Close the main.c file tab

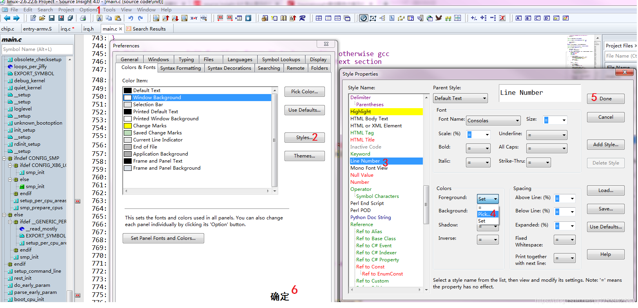click(x=120, y=29)
